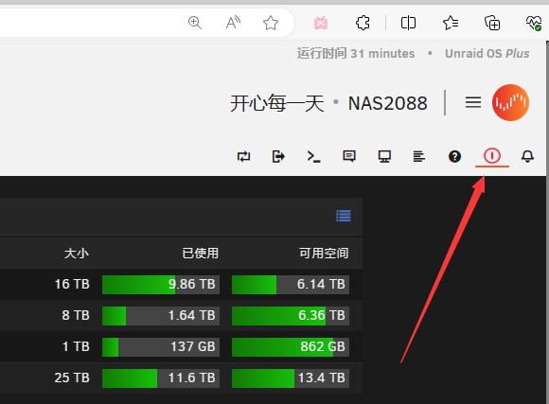Open the feedback speech bubble icon

click(x=349, y=156)
